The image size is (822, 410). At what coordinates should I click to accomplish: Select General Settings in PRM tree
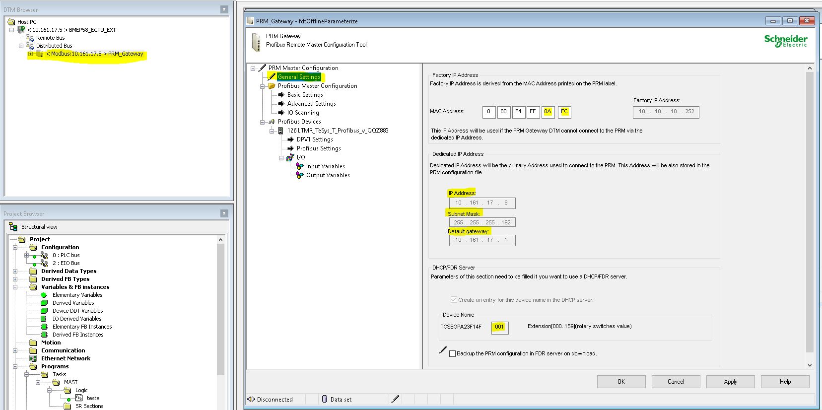[299, 77]
